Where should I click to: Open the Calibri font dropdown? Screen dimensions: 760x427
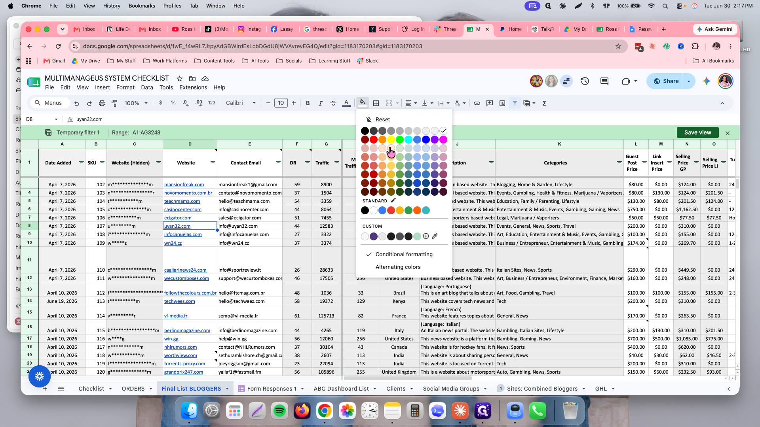click(x=241, y=103)
